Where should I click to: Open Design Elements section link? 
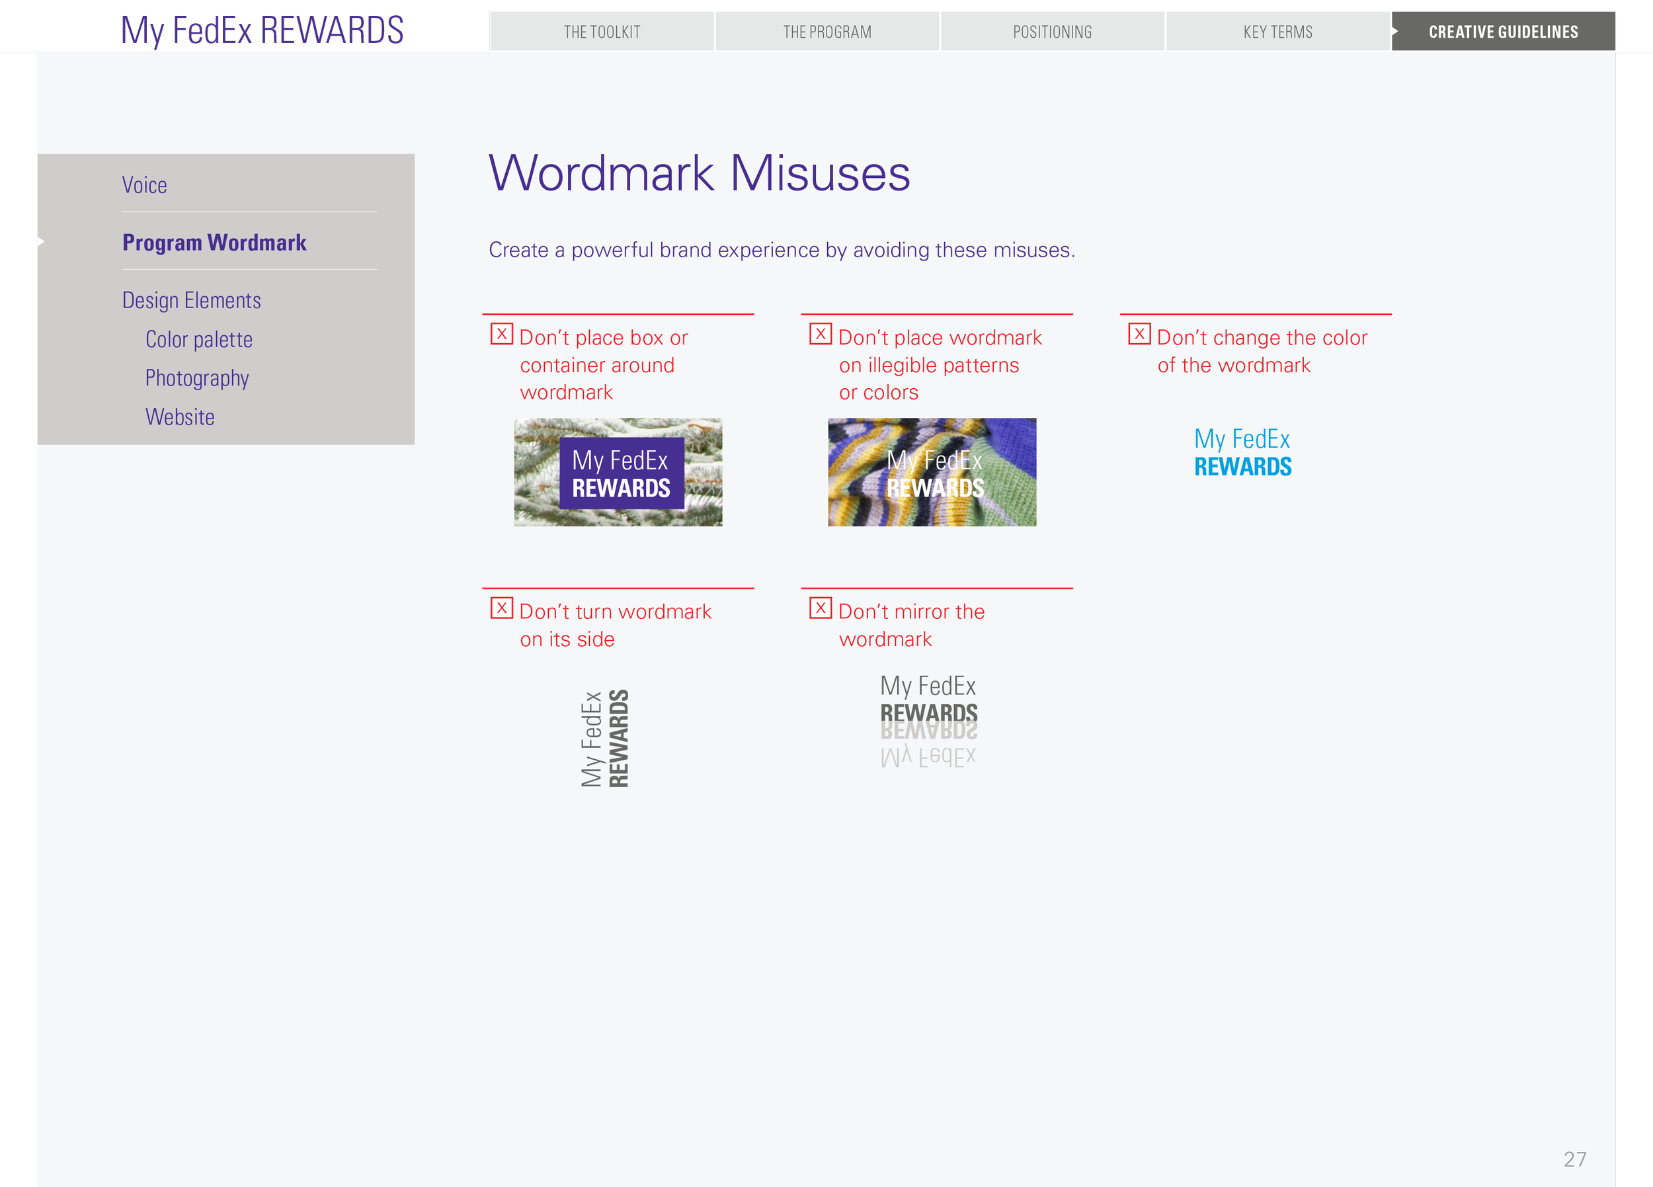pos(191,300)
